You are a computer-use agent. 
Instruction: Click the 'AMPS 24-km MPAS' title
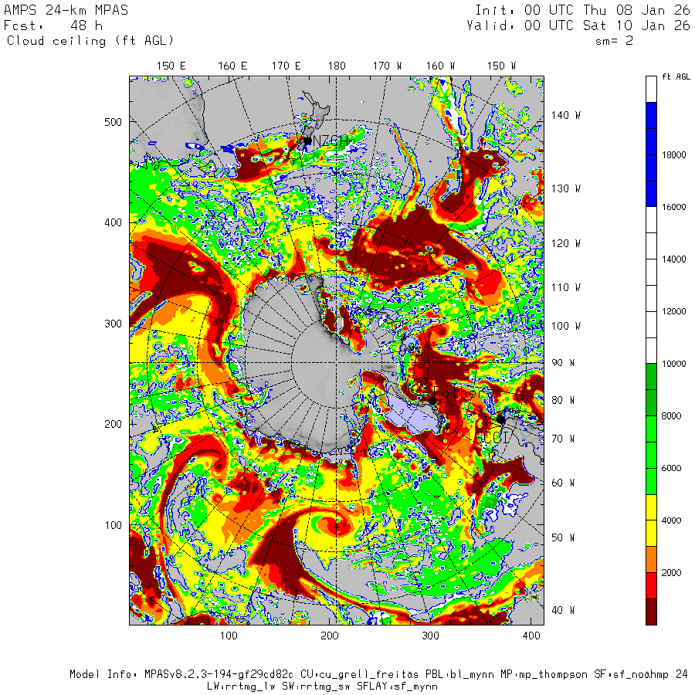pyautogui.click(x=66, y=10)
